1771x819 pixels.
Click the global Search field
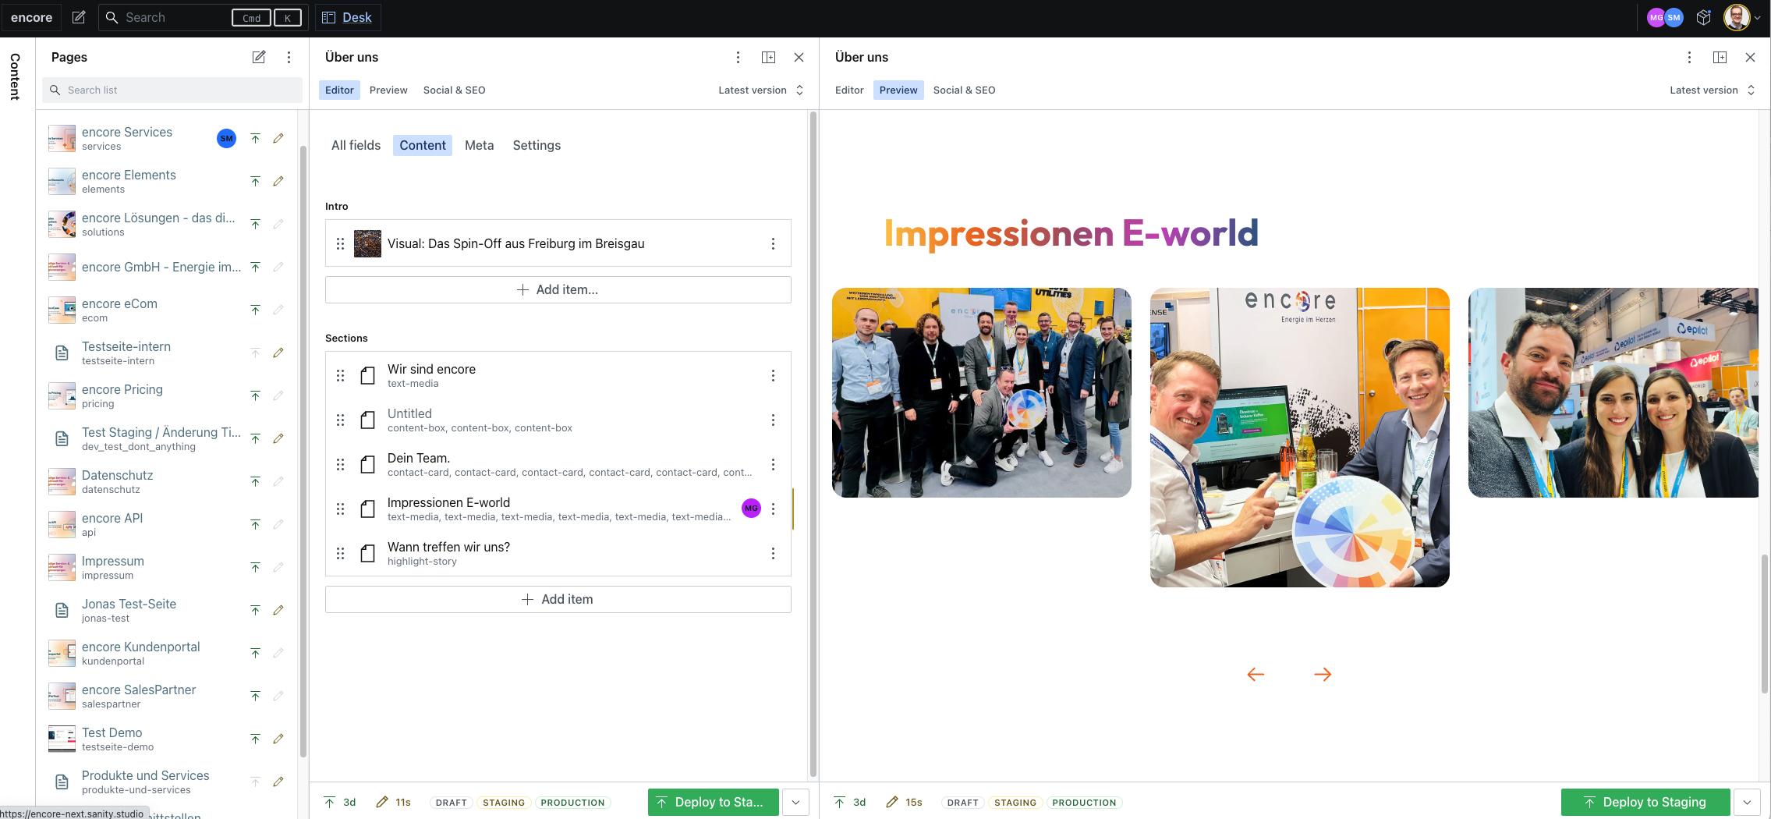point(203,17)
